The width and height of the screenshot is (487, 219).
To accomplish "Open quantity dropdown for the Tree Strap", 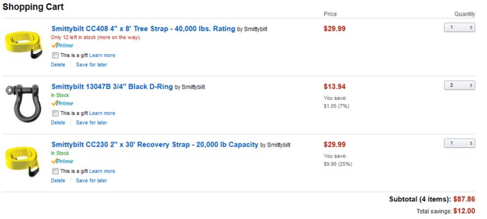I will point(460,27).
